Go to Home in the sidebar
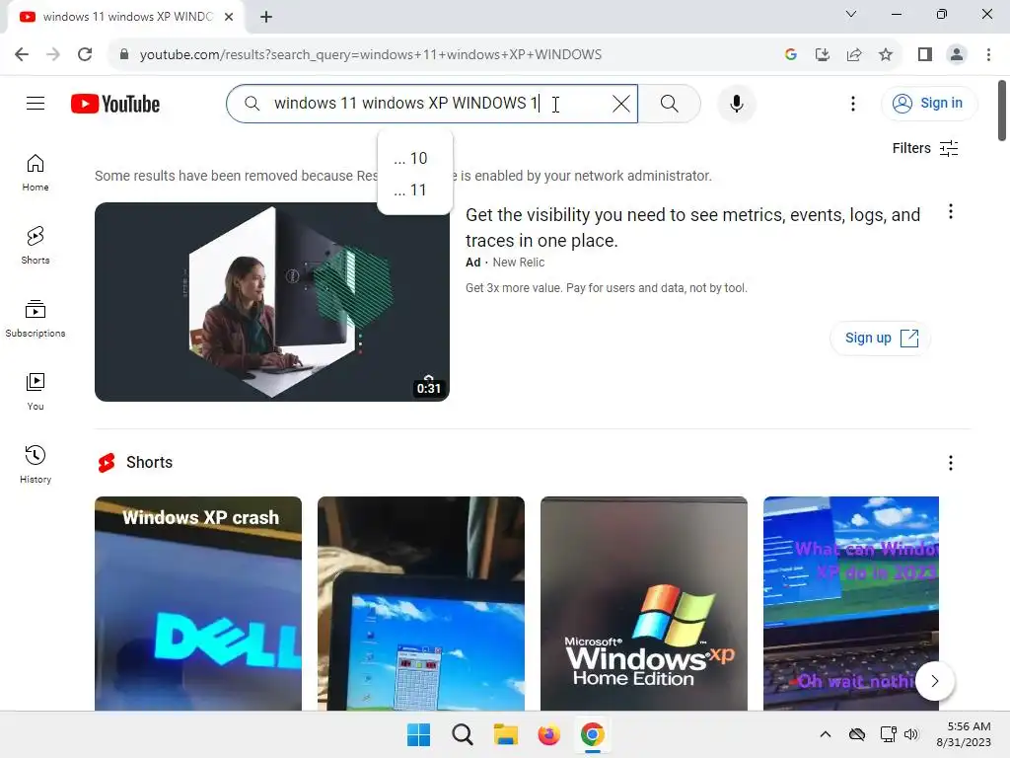The width and height of the screenshot is (1010, 758). point(36,173)
